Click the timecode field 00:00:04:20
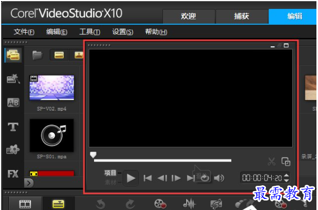 [262, 178]
